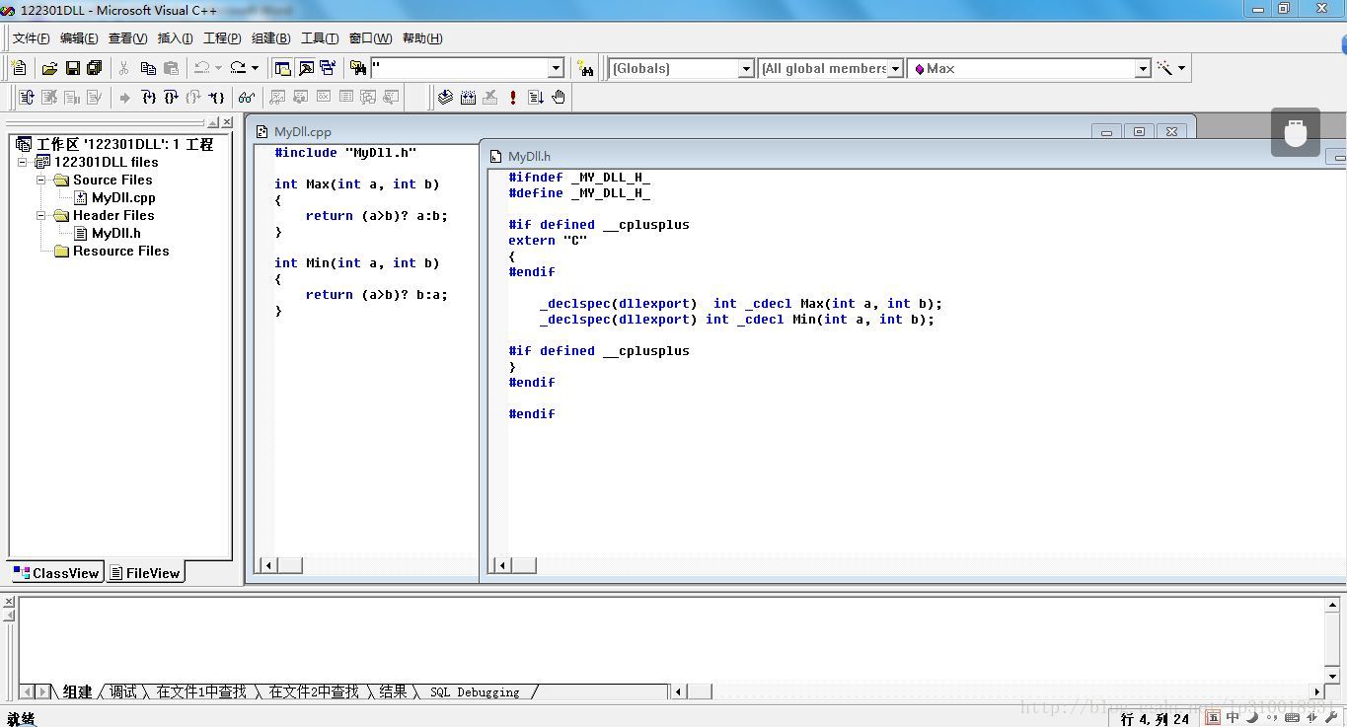Click the Run to Cursor braces icon

(x=216, y=97)
